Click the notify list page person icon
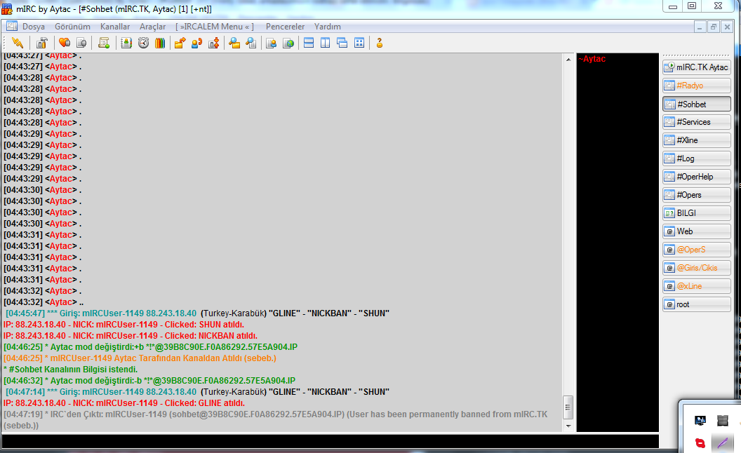 pos(272,43)
